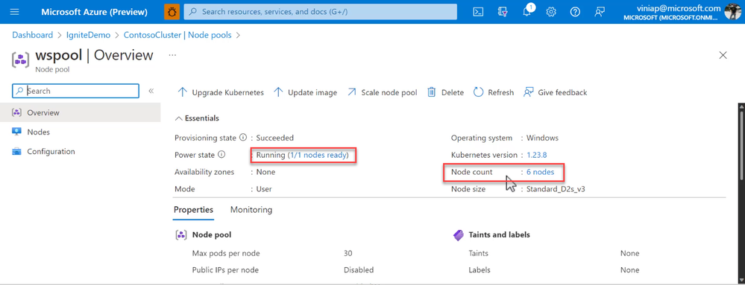Delete the wspool node pool

coord(445,92)
